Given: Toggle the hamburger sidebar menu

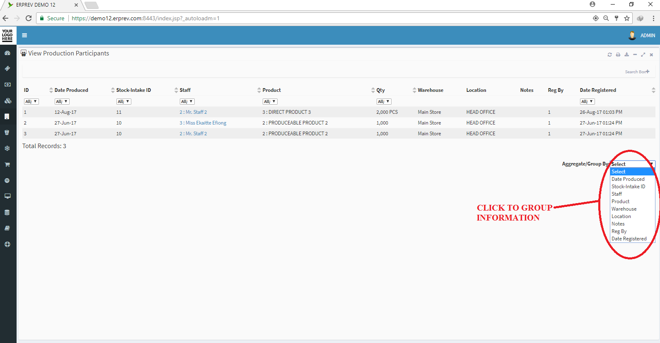Looking at the screenshot, I should click(x=24, y=36).
